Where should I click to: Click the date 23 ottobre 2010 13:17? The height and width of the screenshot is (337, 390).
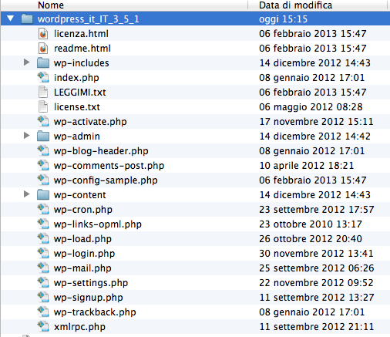311,224
